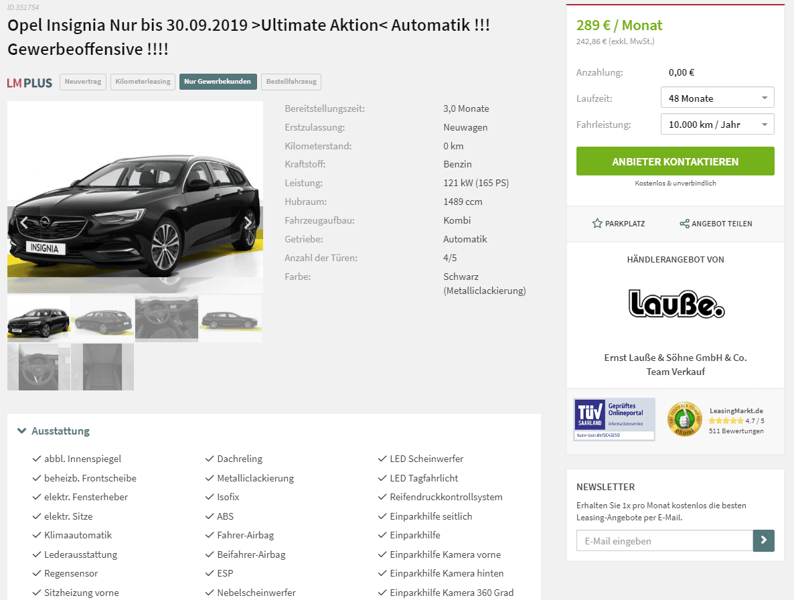Click the Hubraum value 1489 ccm
The image size is (794, 600).
(463, 202)
